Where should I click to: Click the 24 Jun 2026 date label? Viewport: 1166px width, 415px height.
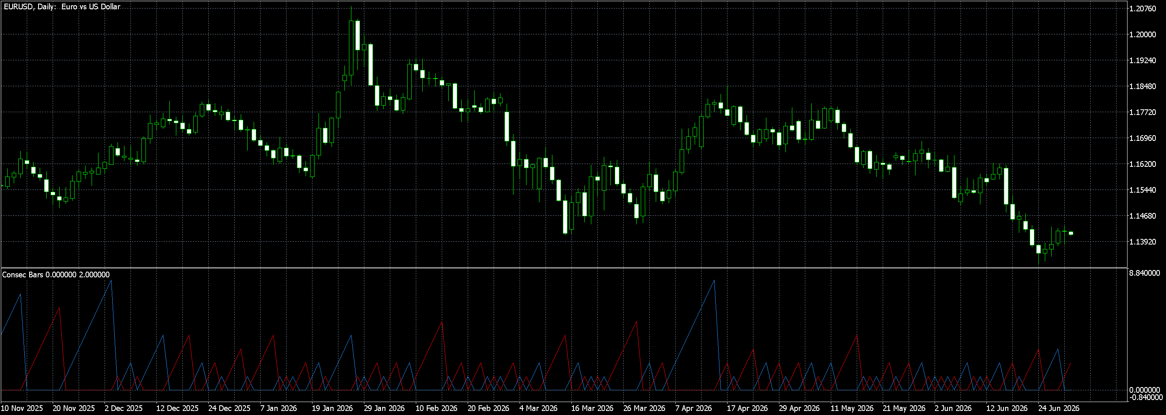(1059, 408)
